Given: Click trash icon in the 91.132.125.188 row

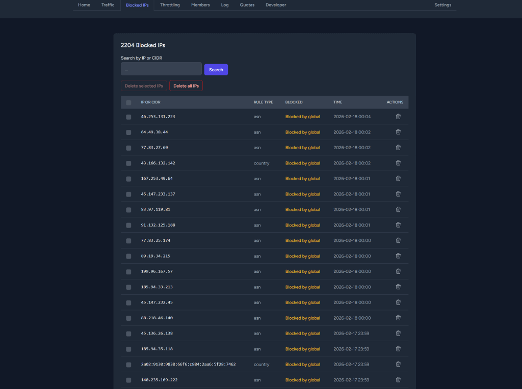Looking at the screenshot, I should click(398, 225).
